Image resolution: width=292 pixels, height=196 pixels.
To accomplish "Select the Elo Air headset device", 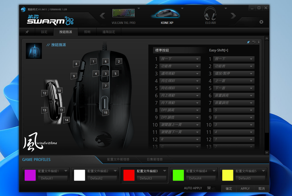I will pos(211,16).
